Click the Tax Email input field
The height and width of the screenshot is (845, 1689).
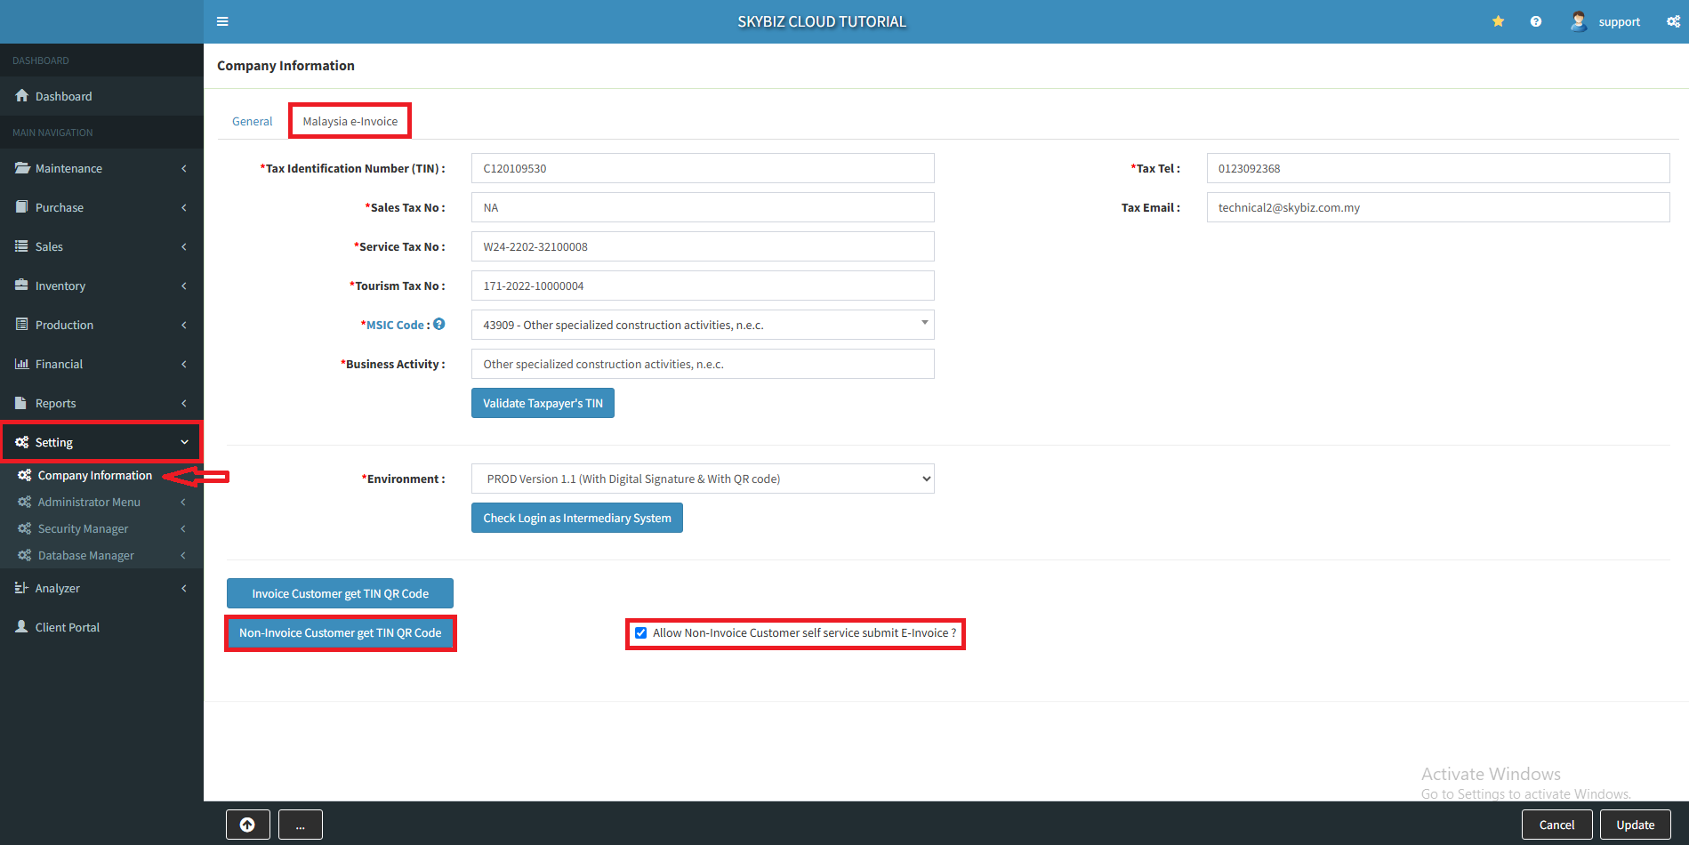1437,207
